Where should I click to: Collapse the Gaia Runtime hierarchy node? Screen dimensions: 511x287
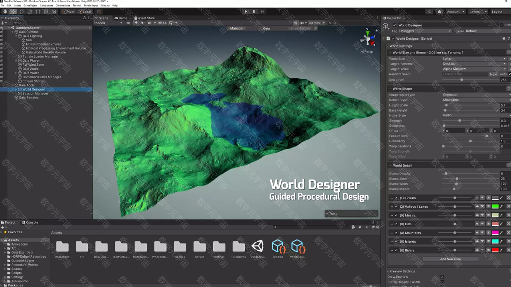[x=13, y=32]
